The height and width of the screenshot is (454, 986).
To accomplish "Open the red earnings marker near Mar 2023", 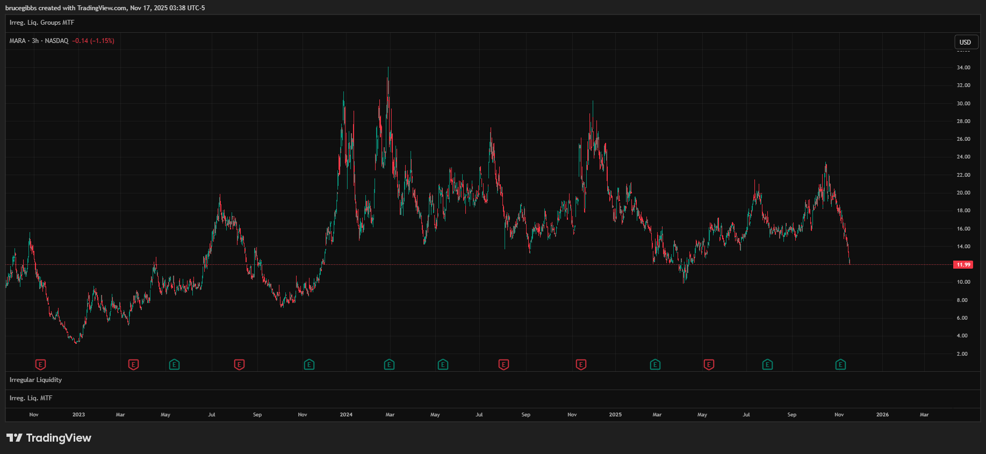I will 133,365.
